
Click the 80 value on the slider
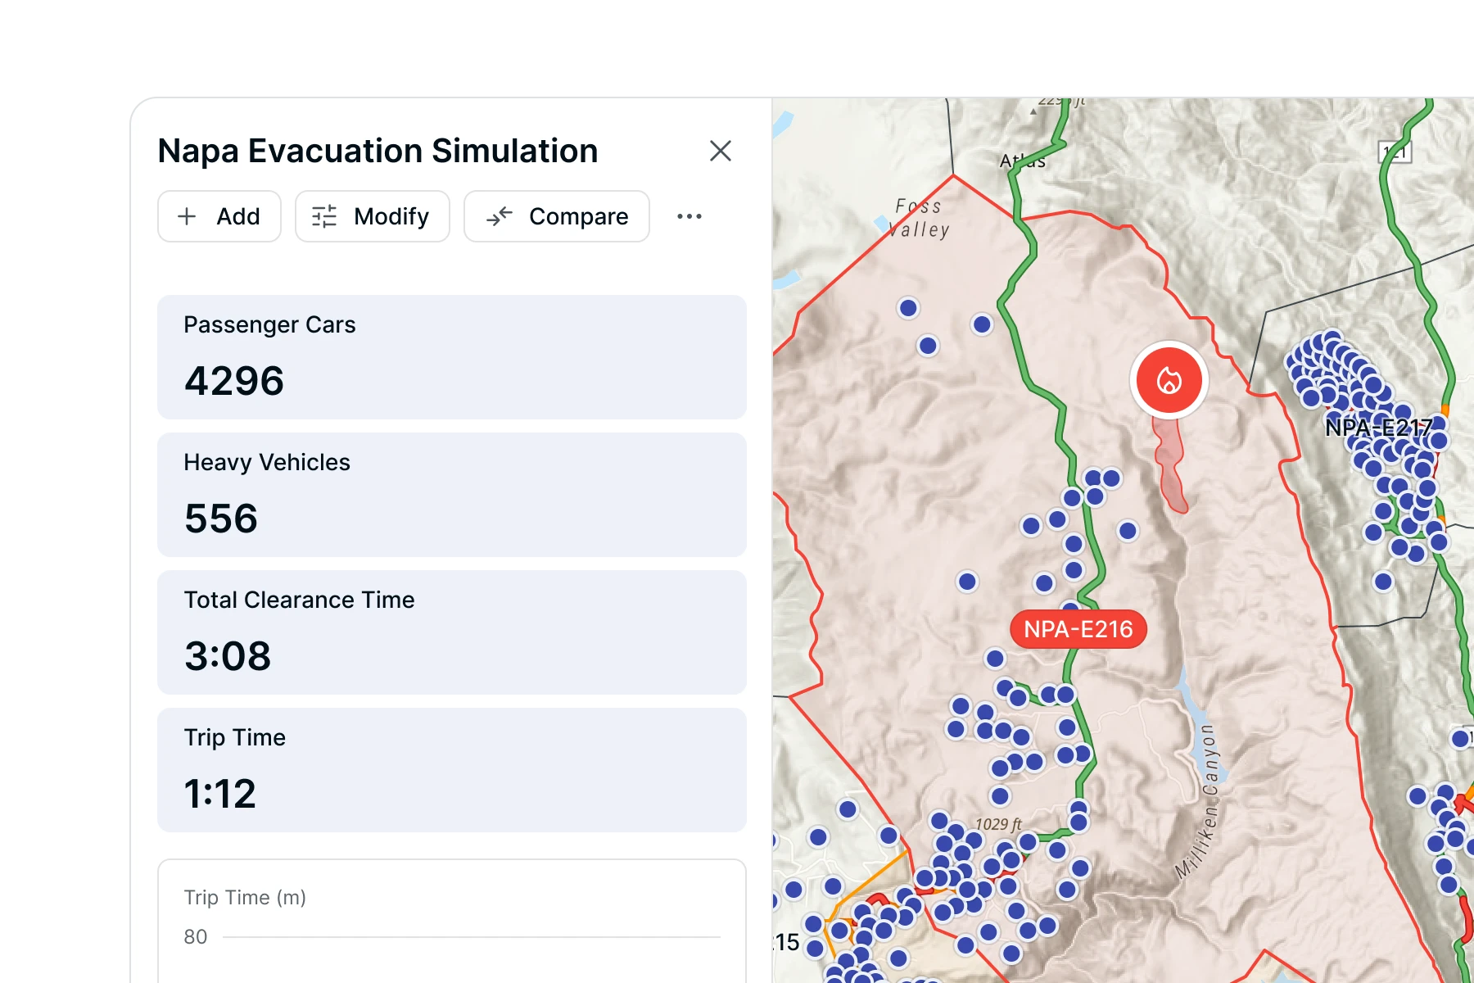pyautogui.click(x=196, y=937)
